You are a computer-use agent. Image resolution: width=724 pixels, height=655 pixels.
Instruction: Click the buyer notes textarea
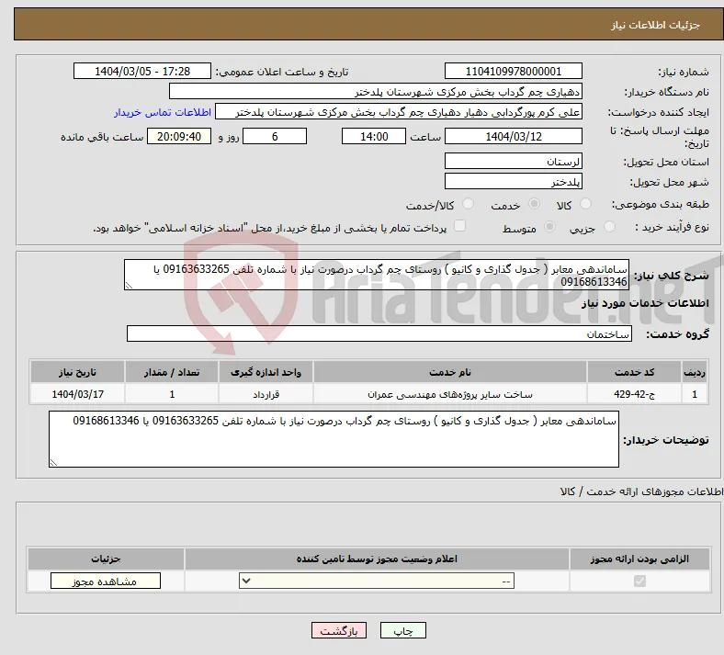coord(334,439)
